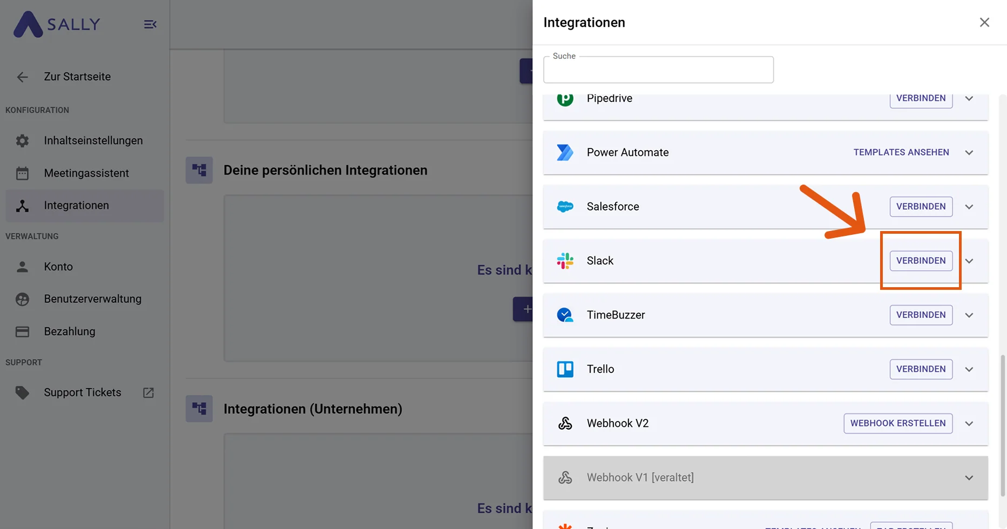
Task: Click the Integrationen (Unternehmen) heading
Action: (x=313, y=409)
